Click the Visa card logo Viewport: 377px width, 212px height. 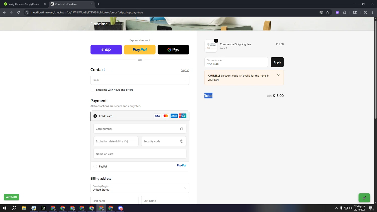(x=157, y=116)
